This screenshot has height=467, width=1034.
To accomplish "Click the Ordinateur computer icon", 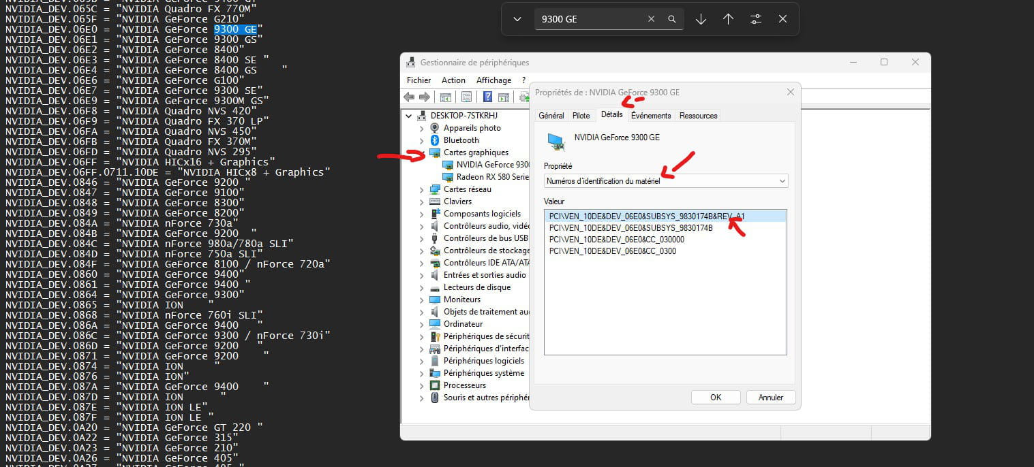I will 435,324.
